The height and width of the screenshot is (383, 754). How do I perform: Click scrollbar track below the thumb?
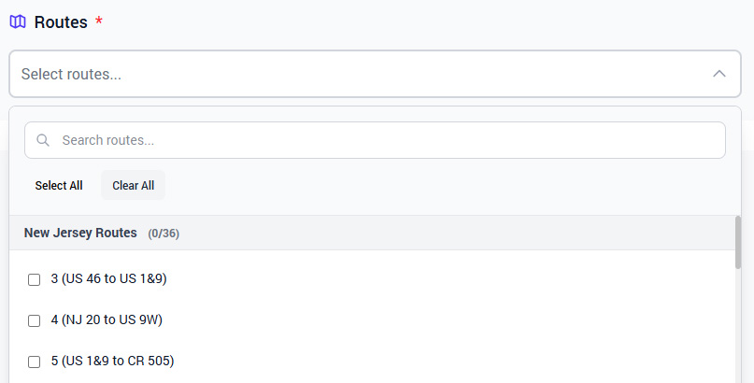coord(737,327)
